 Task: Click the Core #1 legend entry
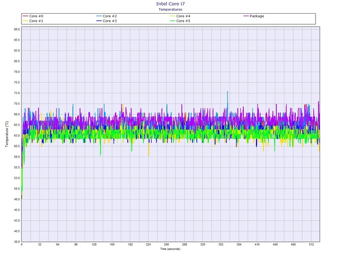pyautogui.click(x=33, y=21)
